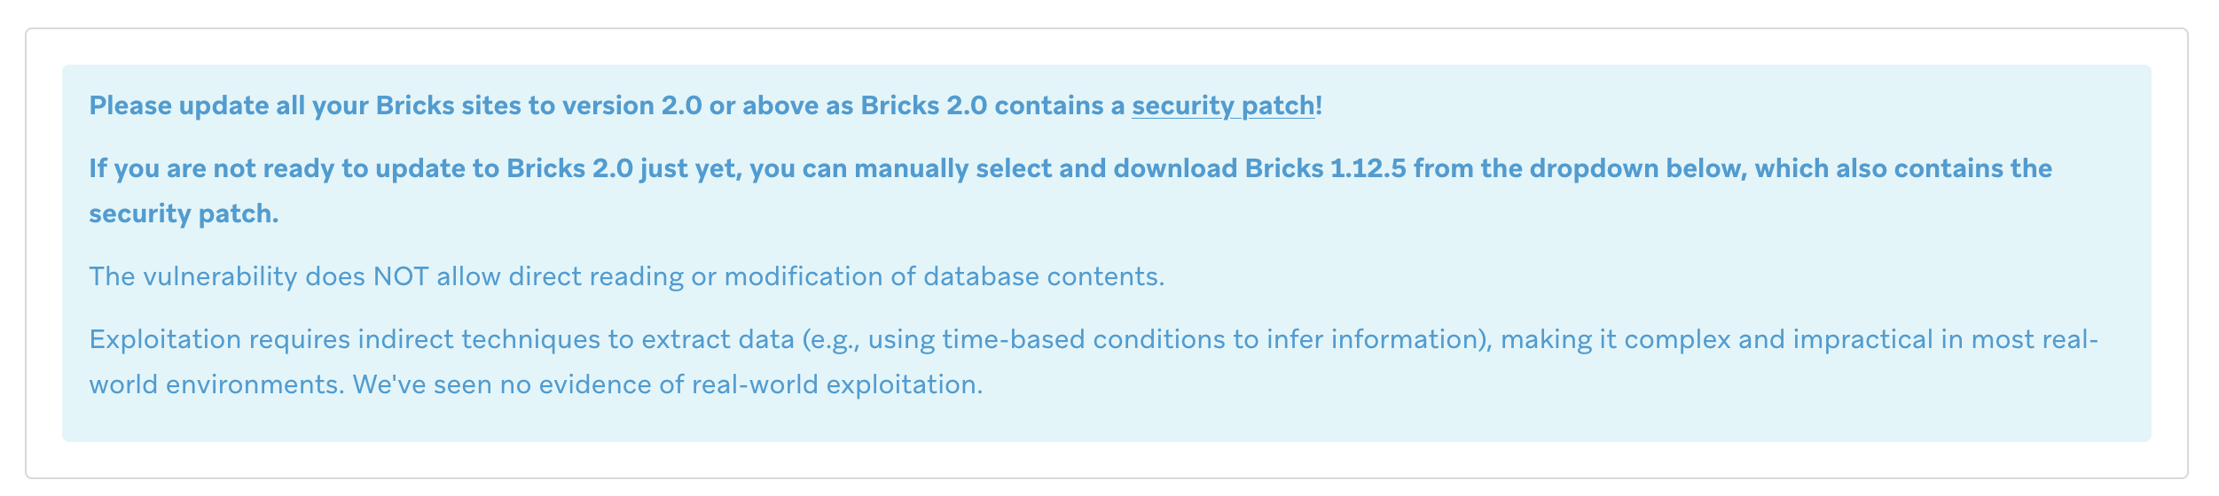Click the 'Please update all your Bricks sites' heading
The width and height of the screenshot is (2219, 496).
pyautogui.click(x=706, y=106)
